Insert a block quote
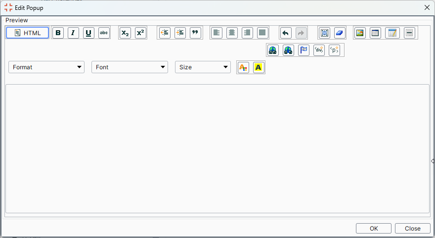The height and width of the screenshot is (238, 435). pyautogui.click(x=196, y=33)
